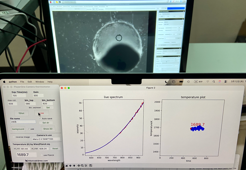
Task: Open the Configure subplots tool
Action: click(86, 166)
